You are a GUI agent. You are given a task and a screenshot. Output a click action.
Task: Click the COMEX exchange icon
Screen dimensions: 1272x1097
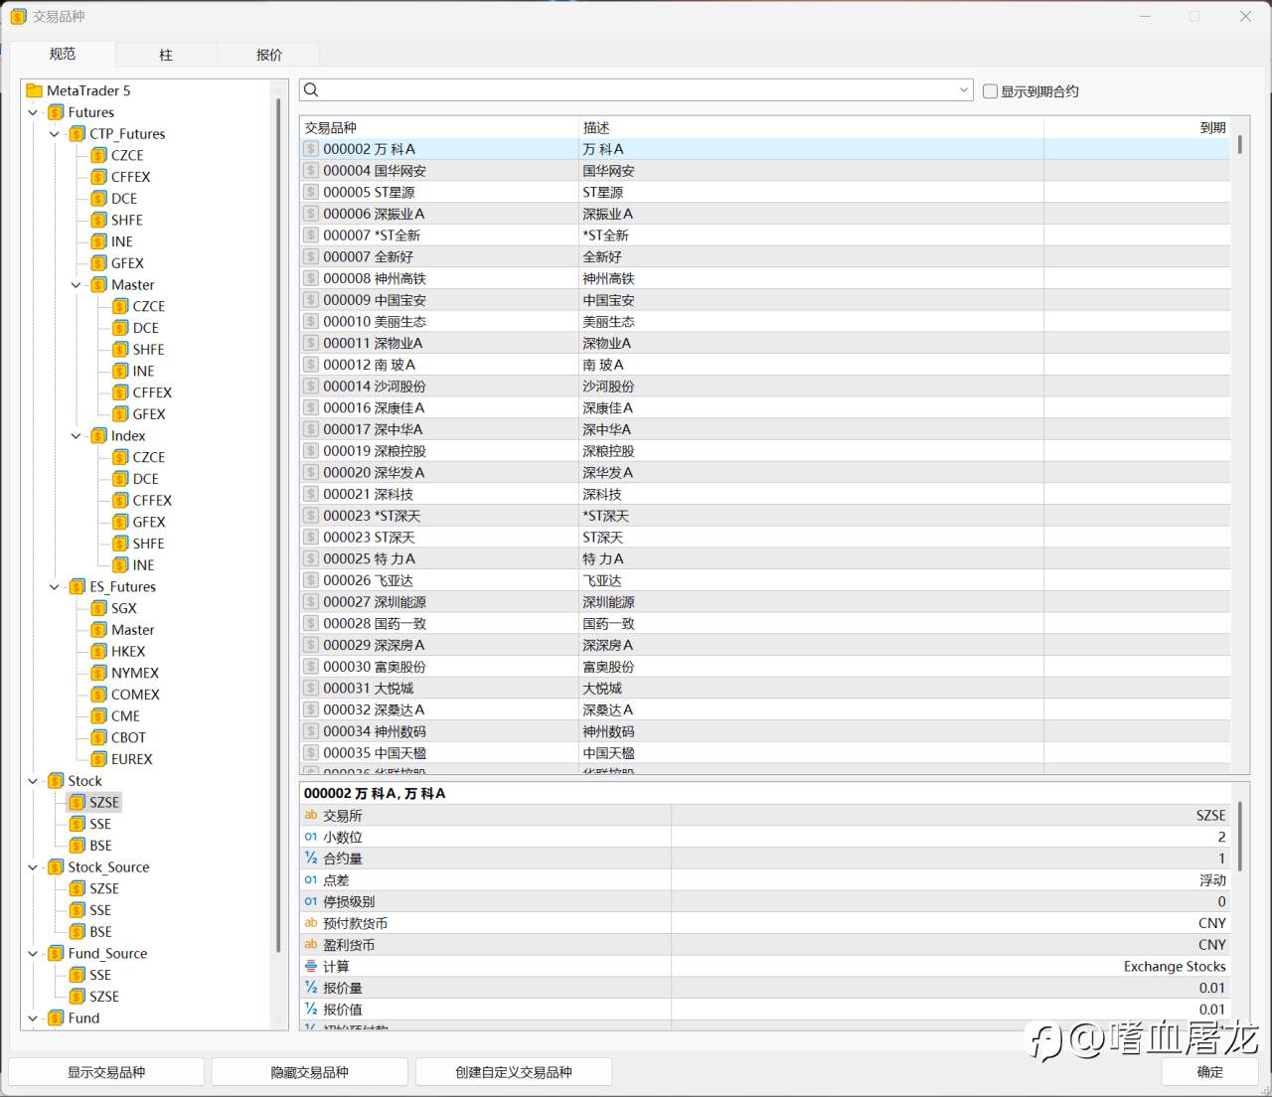98,695
